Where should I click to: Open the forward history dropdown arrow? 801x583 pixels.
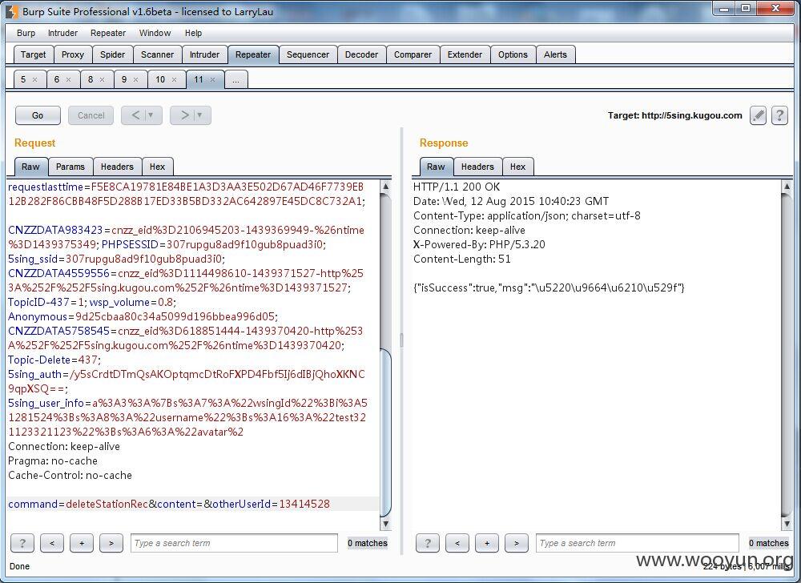[201, 115]
